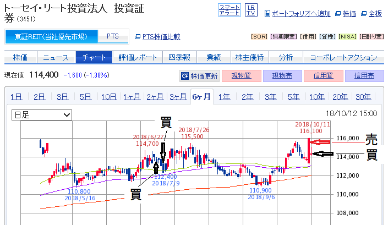
Task: Click the popup window icon beside PTS株価比較
Action: click(138, 37)
